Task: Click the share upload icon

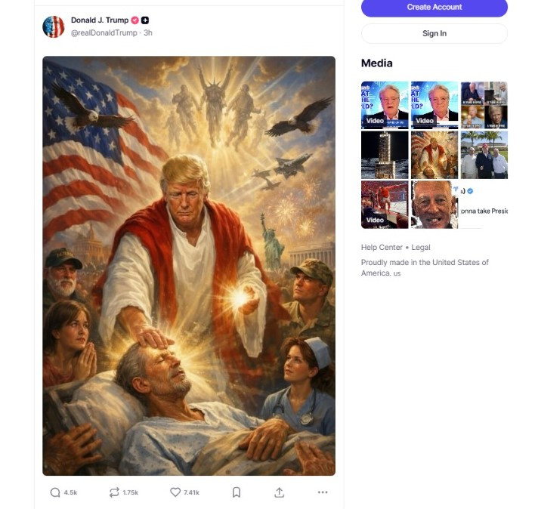Action: tap(279, 492)
